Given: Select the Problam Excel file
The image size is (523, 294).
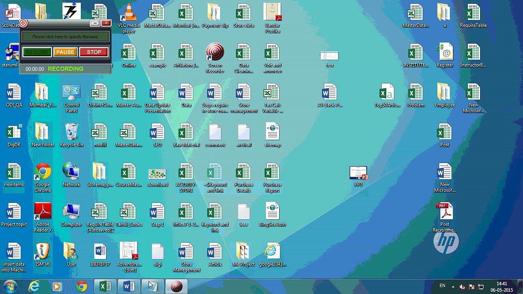Looking at the screenshot, I should tap(416, 96).
